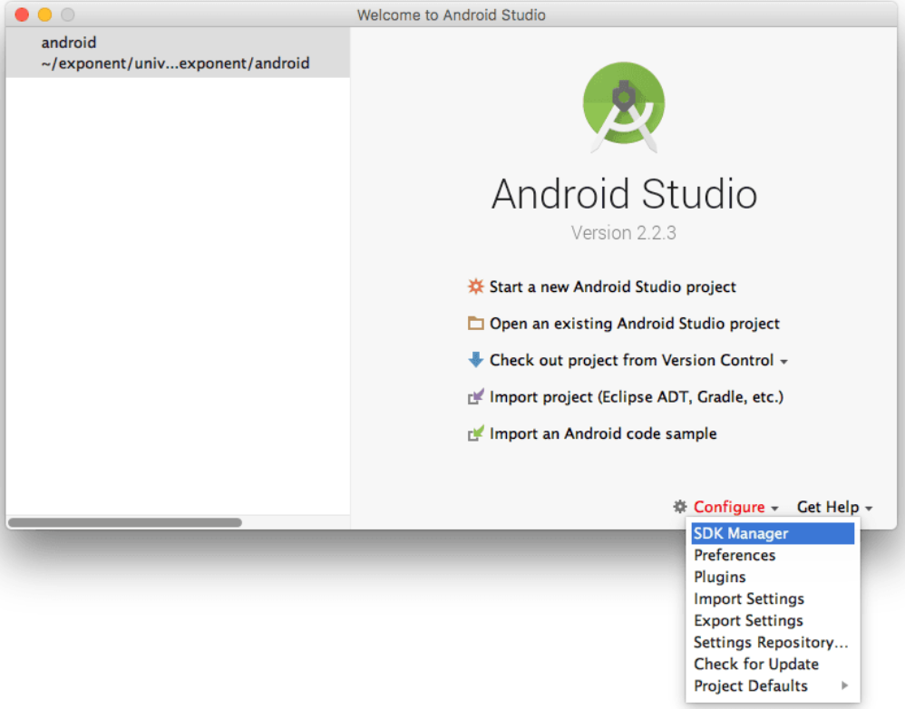This screenshot has height=709, width=905.
Task: Expand the Version Control dropdown arrow
Action: [783, 363]
